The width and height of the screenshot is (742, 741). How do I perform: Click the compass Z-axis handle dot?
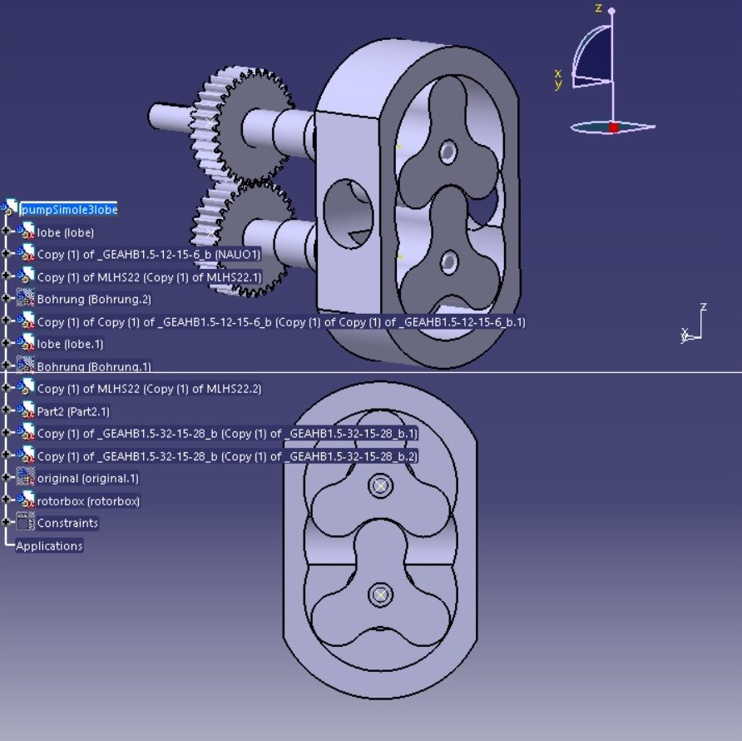tap(611, 11)
